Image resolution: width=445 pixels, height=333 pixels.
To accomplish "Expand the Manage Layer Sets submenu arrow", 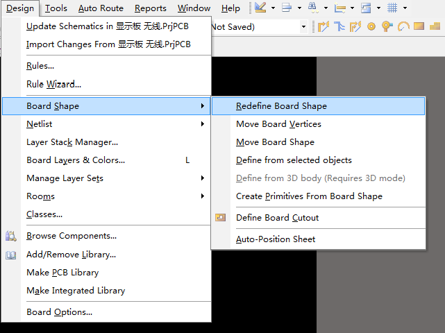I will click(x=202, y=178).
